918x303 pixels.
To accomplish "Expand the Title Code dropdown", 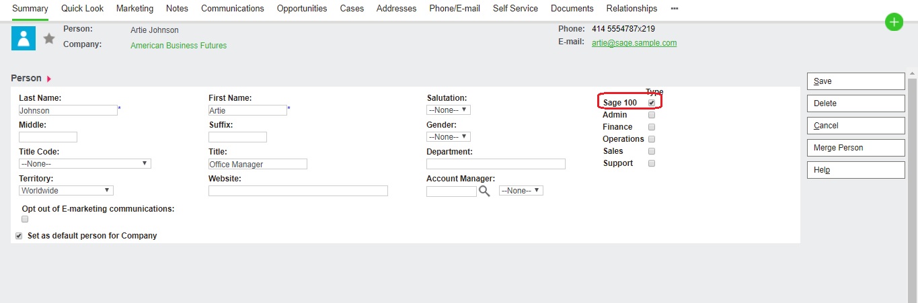I will 85,163.
